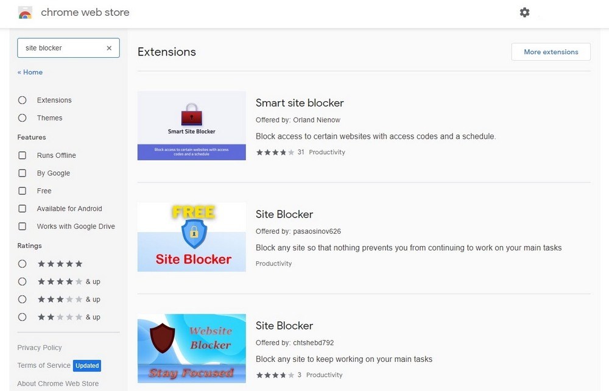The image size is (609, 391).
Task: Clear the search box with X
Action: [109, 48]
